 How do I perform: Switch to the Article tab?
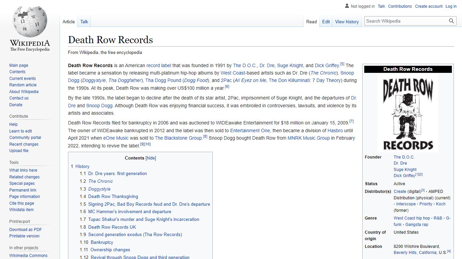coord(69,22)
